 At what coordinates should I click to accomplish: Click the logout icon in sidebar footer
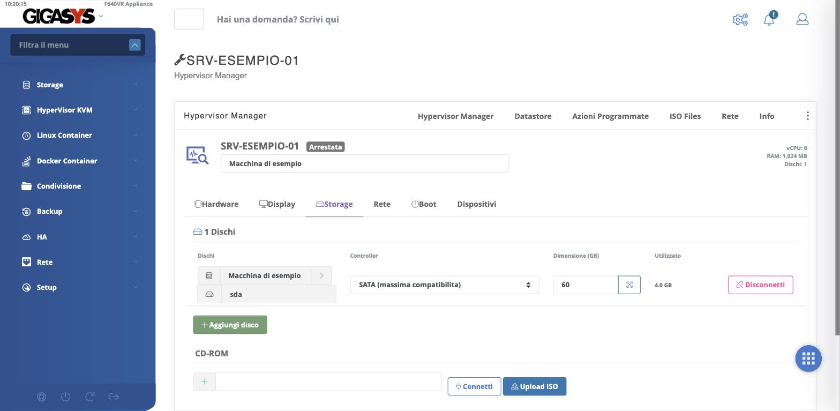click(x=114, y=397)
